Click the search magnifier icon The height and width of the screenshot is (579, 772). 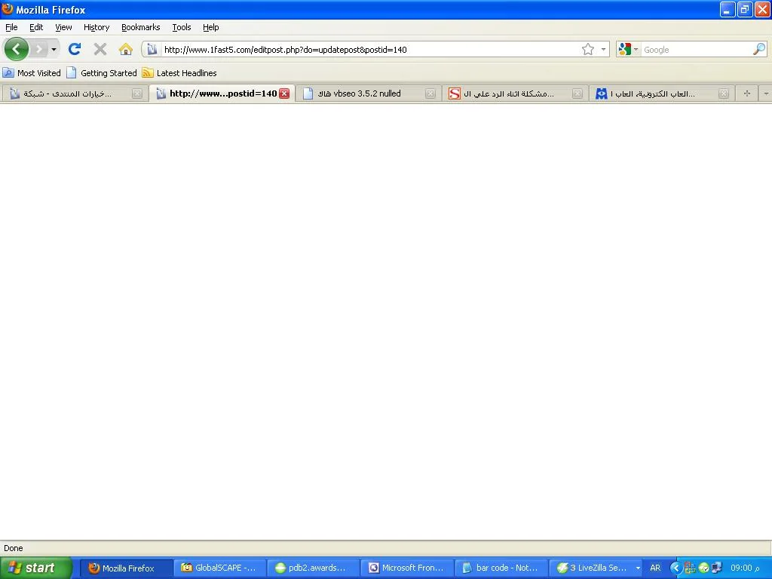[x=758, y=49]
